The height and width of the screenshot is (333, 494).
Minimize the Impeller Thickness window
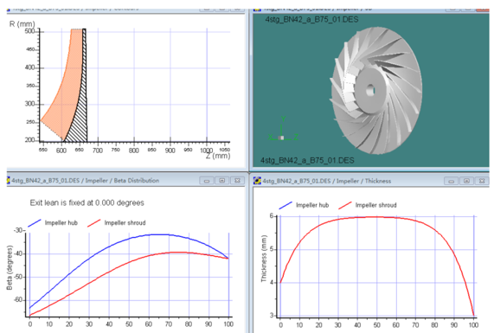pos(451,181)
